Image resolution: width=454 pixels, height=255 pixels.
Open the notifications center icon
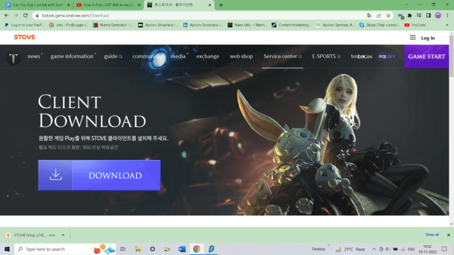click(x=445, y=249)
